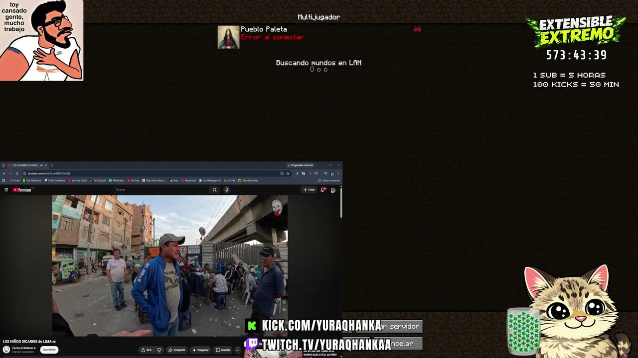Click the YouTube video player
Image resolution: width=638 pixels, height=358 pixels.
pyautogui.click(x=170, y=266)
